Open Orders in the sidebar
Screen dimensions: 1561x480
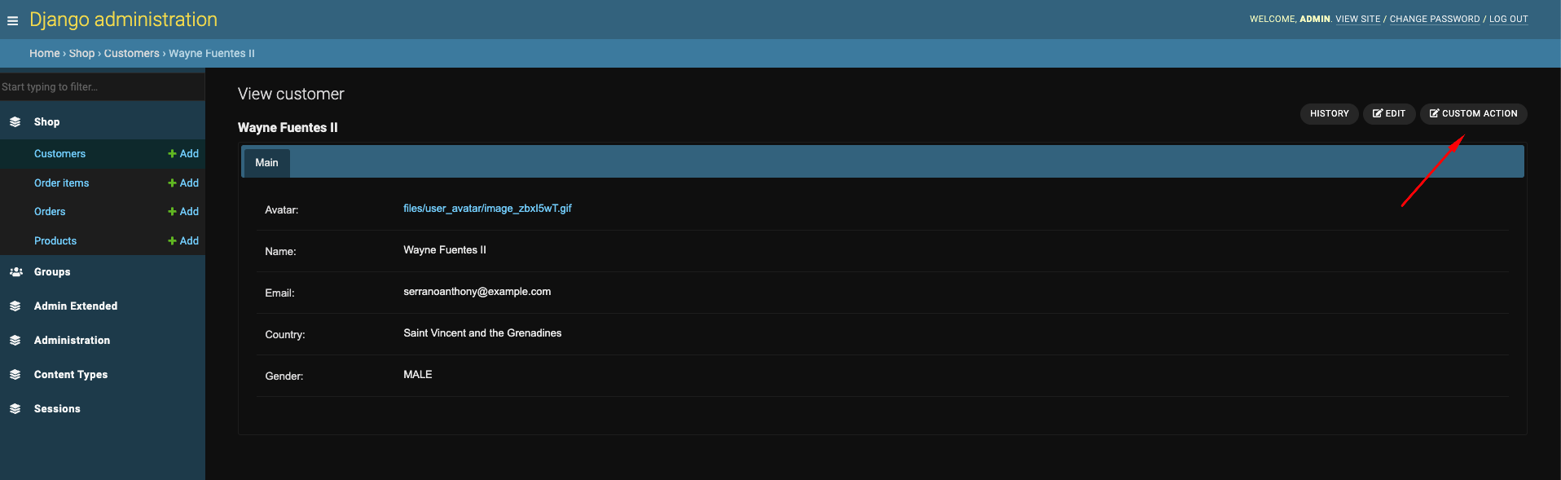[50, 212]
